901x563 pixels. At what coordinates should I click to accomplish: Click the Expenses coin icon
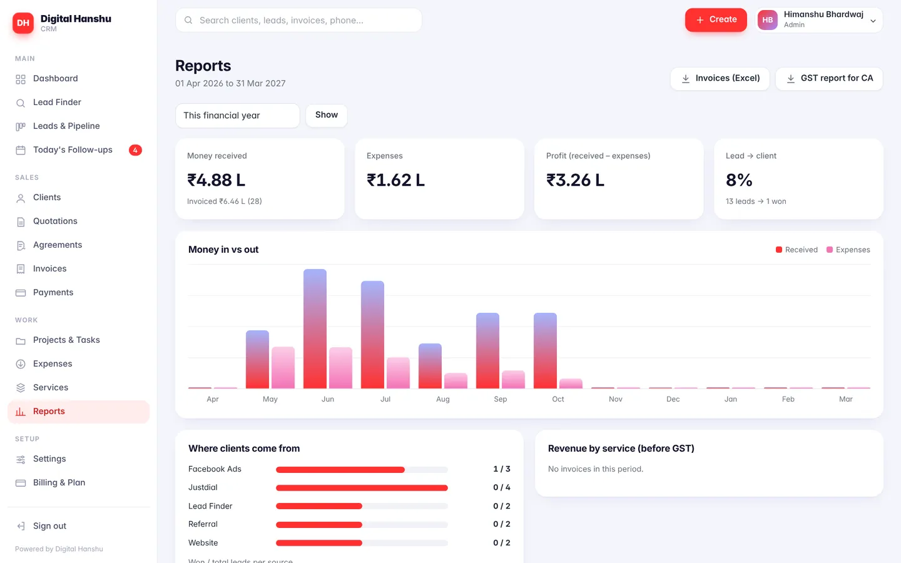coord(21,365)
